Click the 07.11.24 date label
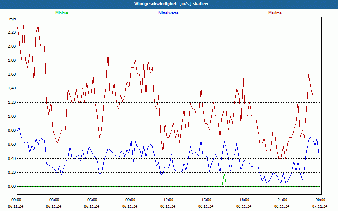 [320, 206]
